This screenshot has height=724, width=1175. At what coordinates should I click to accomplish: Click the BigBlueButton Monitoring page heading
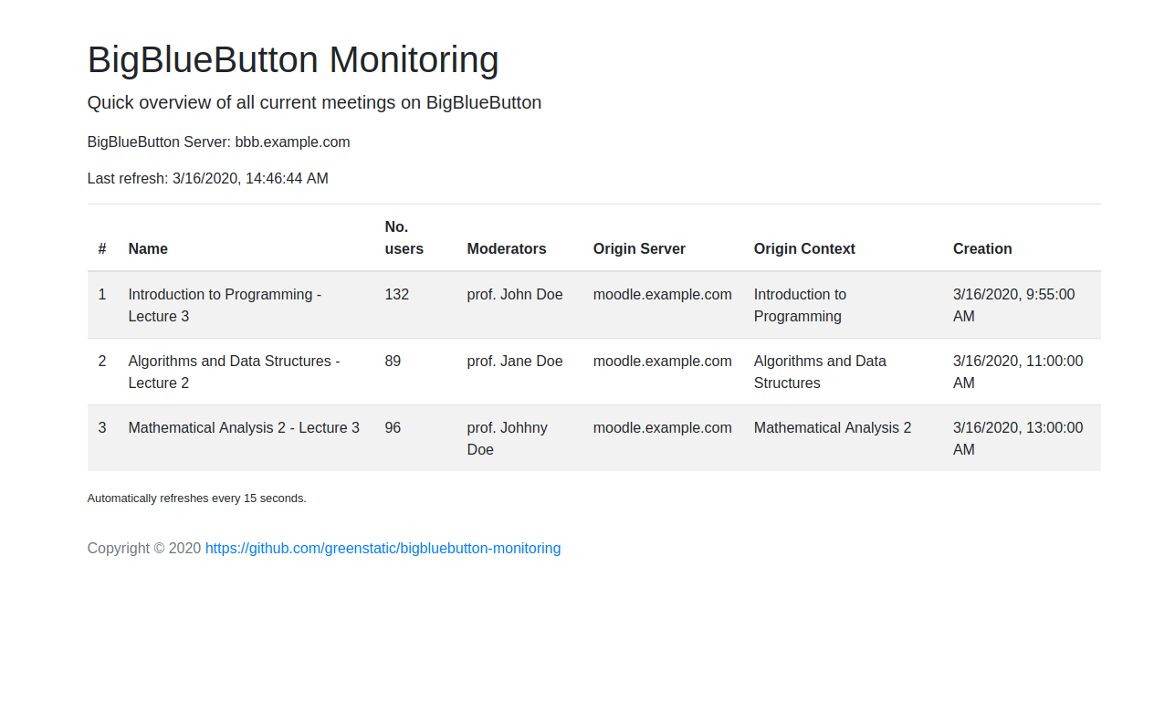point(293,60)
